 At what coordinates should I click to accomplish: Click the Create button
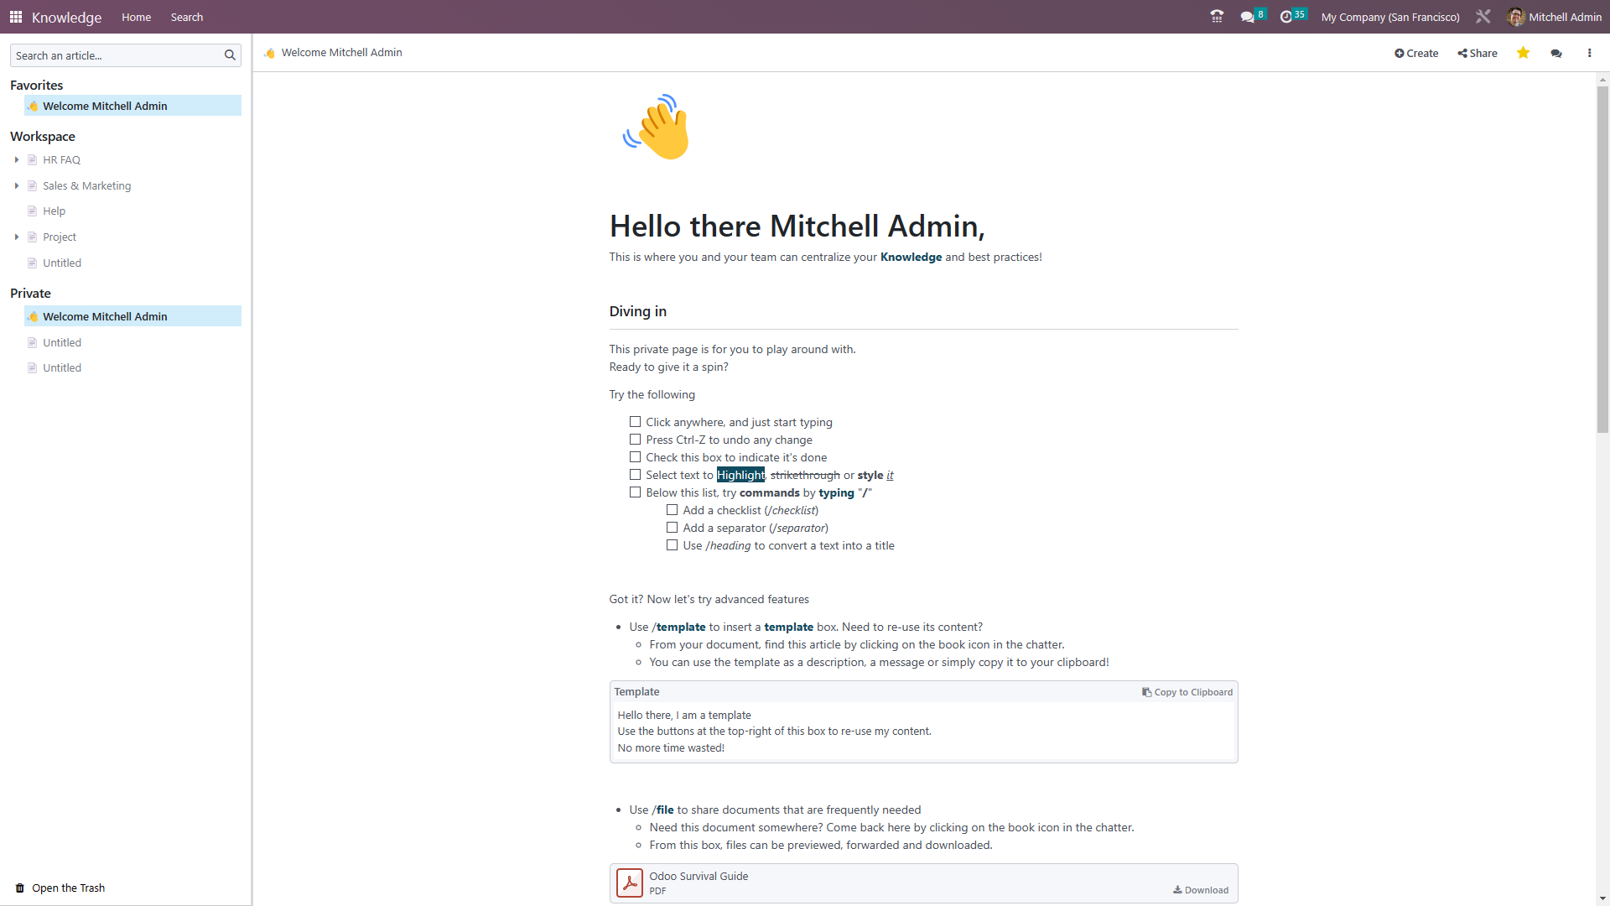pos(1416,53)
